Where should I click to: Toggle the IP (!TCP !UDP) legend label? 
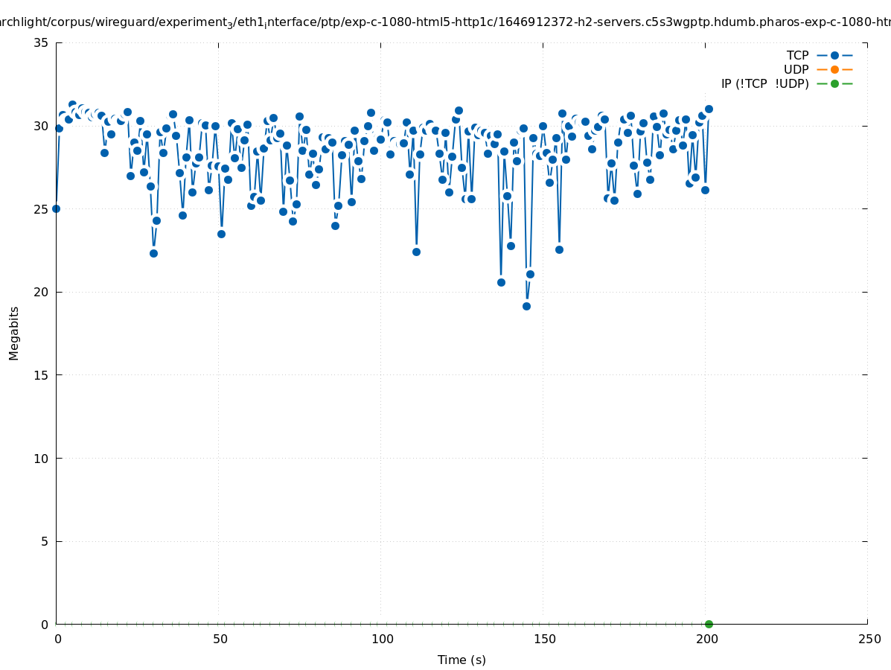pyautogui.click(x=764, y=83)
